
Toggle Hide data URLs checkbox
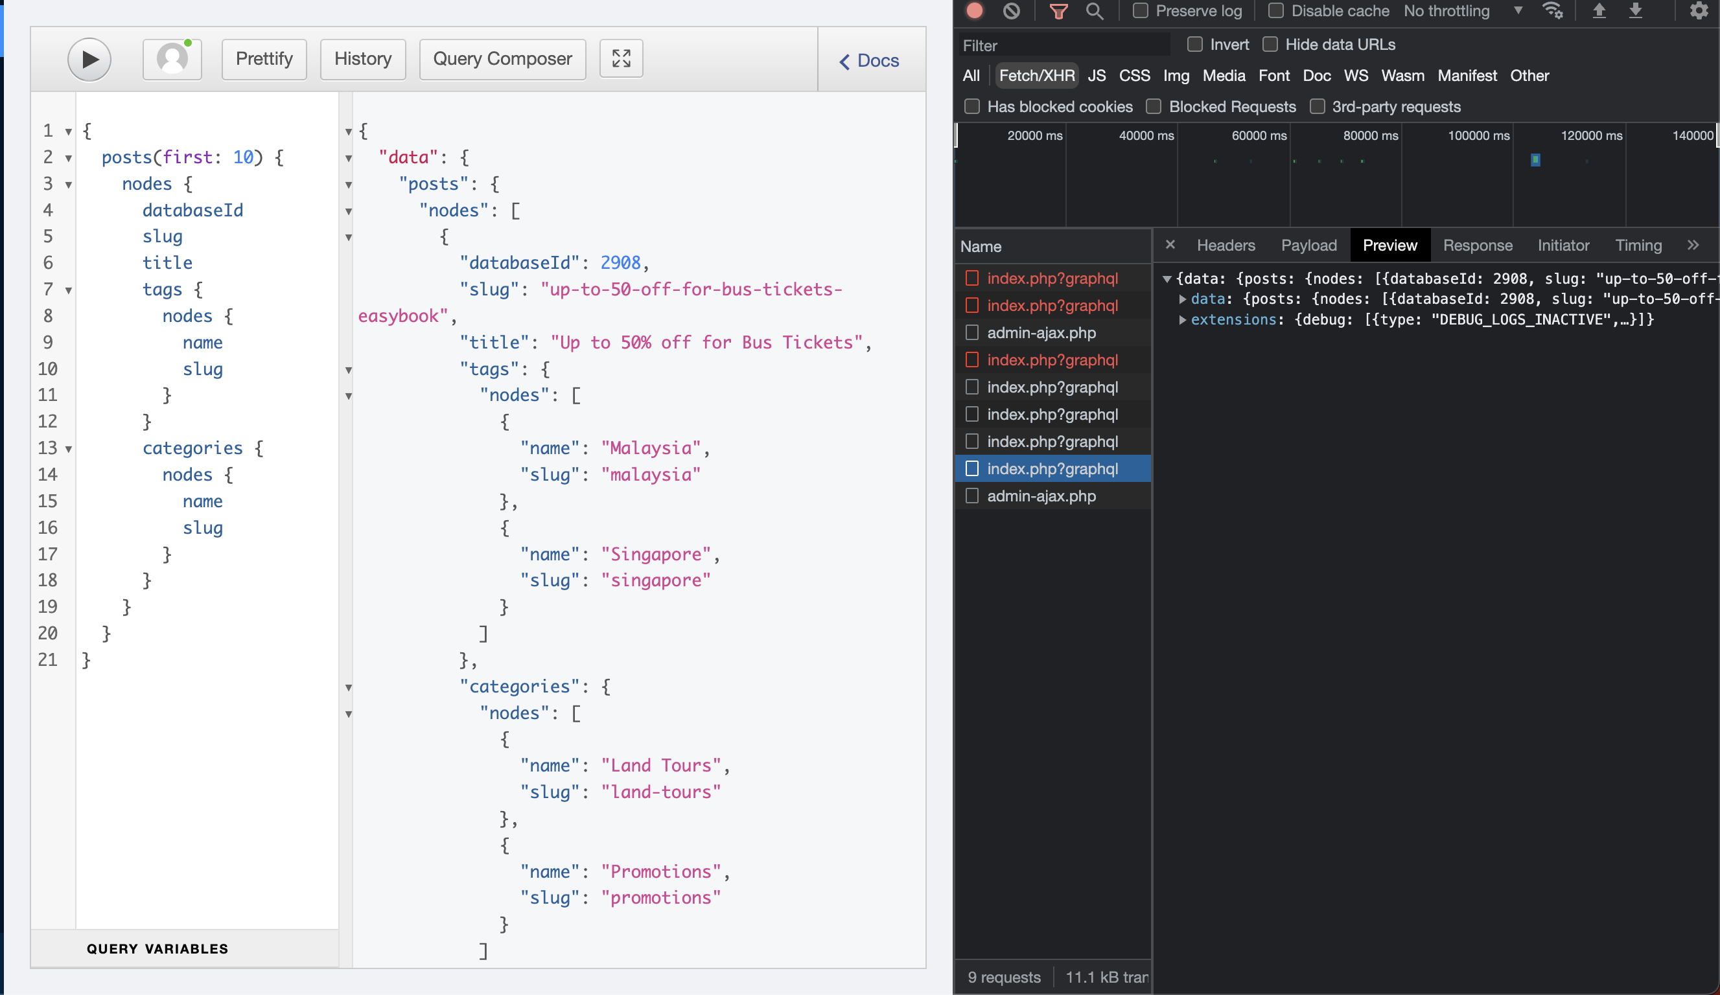(1270, 44)
